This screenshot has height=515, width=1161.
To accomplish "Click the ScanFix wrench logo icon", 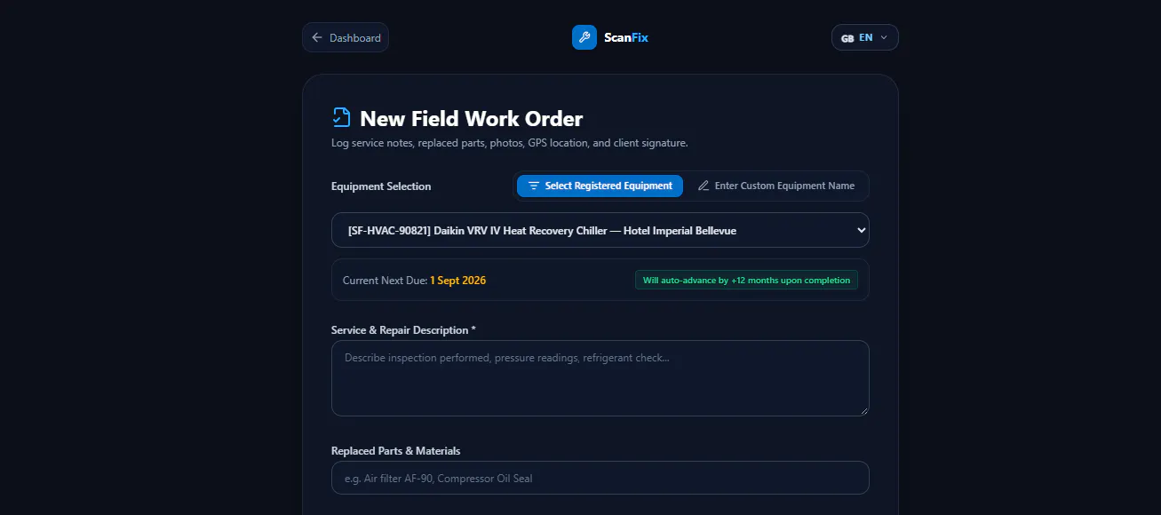I will [584, 37].
